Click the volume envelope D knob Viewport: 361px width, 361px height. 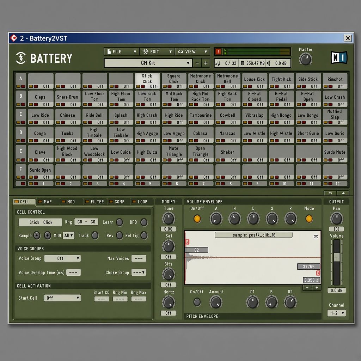253,219
